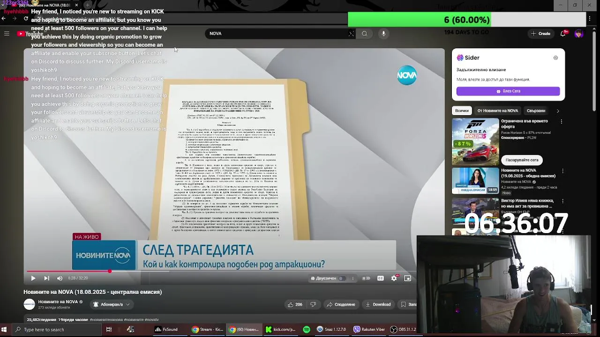
Task: Click into the NOVA search field
Action: (x=277, y=34)
